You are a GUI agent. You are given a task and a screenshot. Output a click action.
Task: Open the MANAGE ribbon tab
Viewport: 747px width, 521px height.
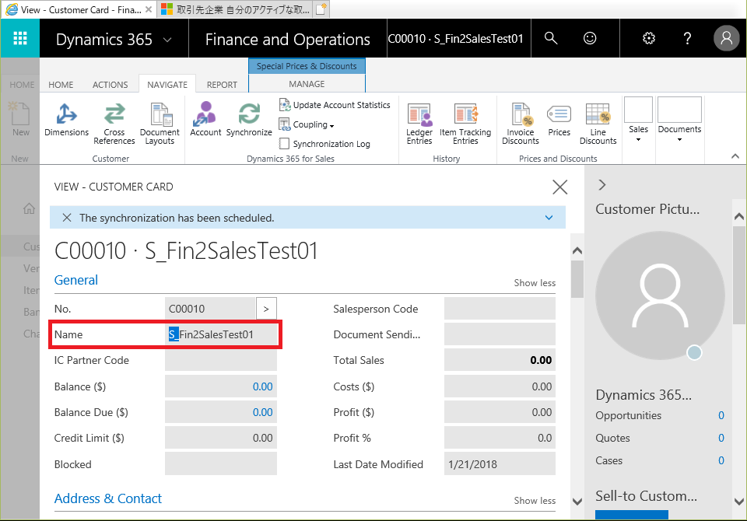point(307,84)
